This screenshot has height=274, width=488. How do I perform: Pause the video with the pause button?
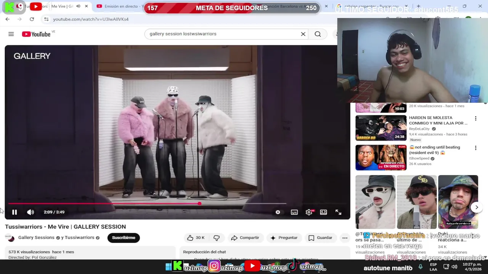pos(14,212)
